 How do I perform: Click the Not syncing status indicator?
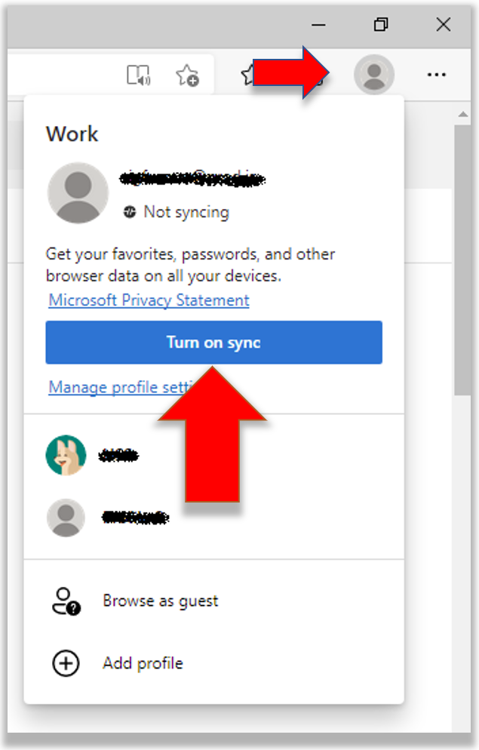tap(177, 212)
